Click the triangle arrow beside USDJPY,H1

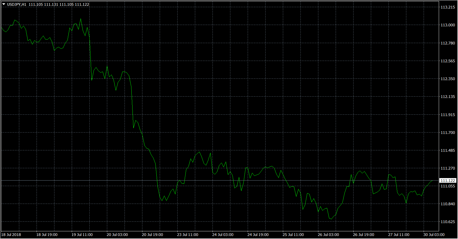pos(4,4)
